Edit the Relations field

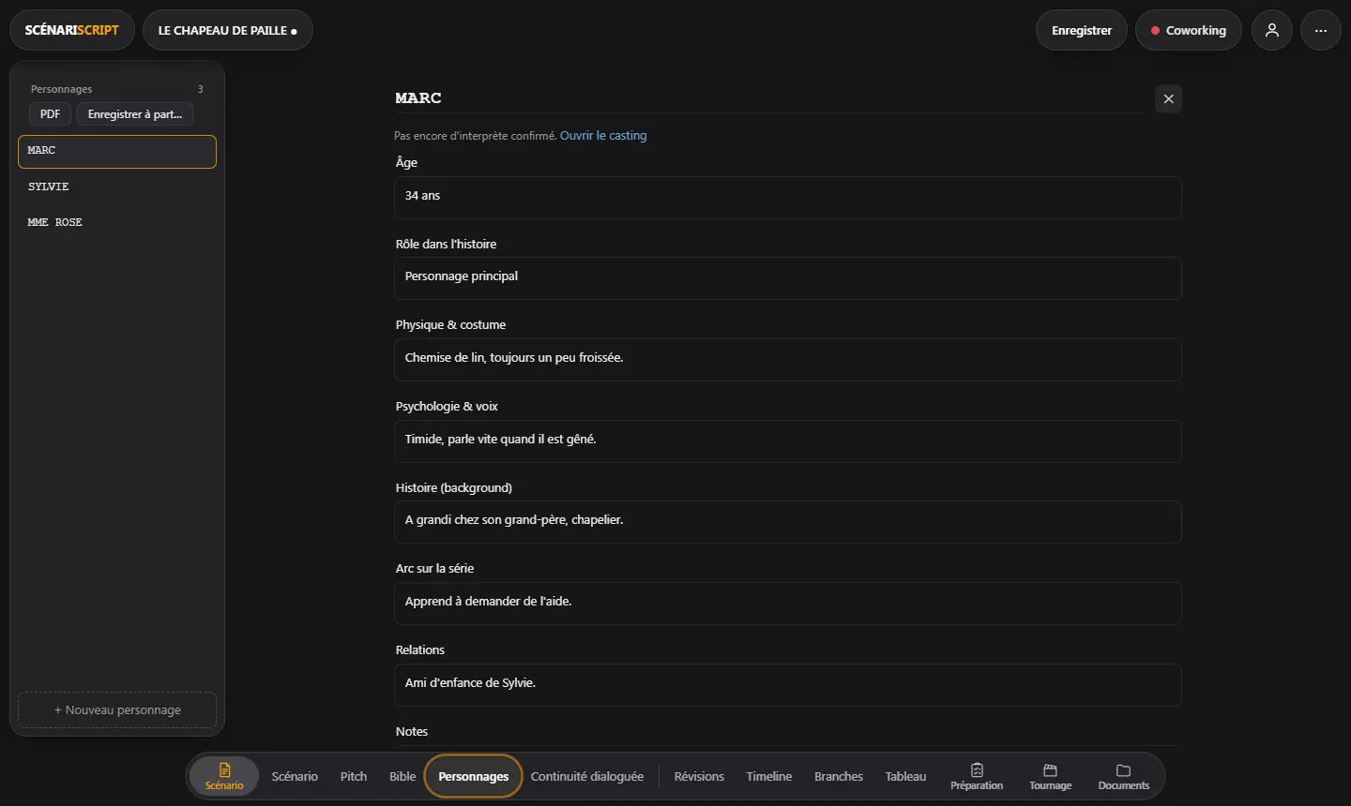tap(788, 684)
